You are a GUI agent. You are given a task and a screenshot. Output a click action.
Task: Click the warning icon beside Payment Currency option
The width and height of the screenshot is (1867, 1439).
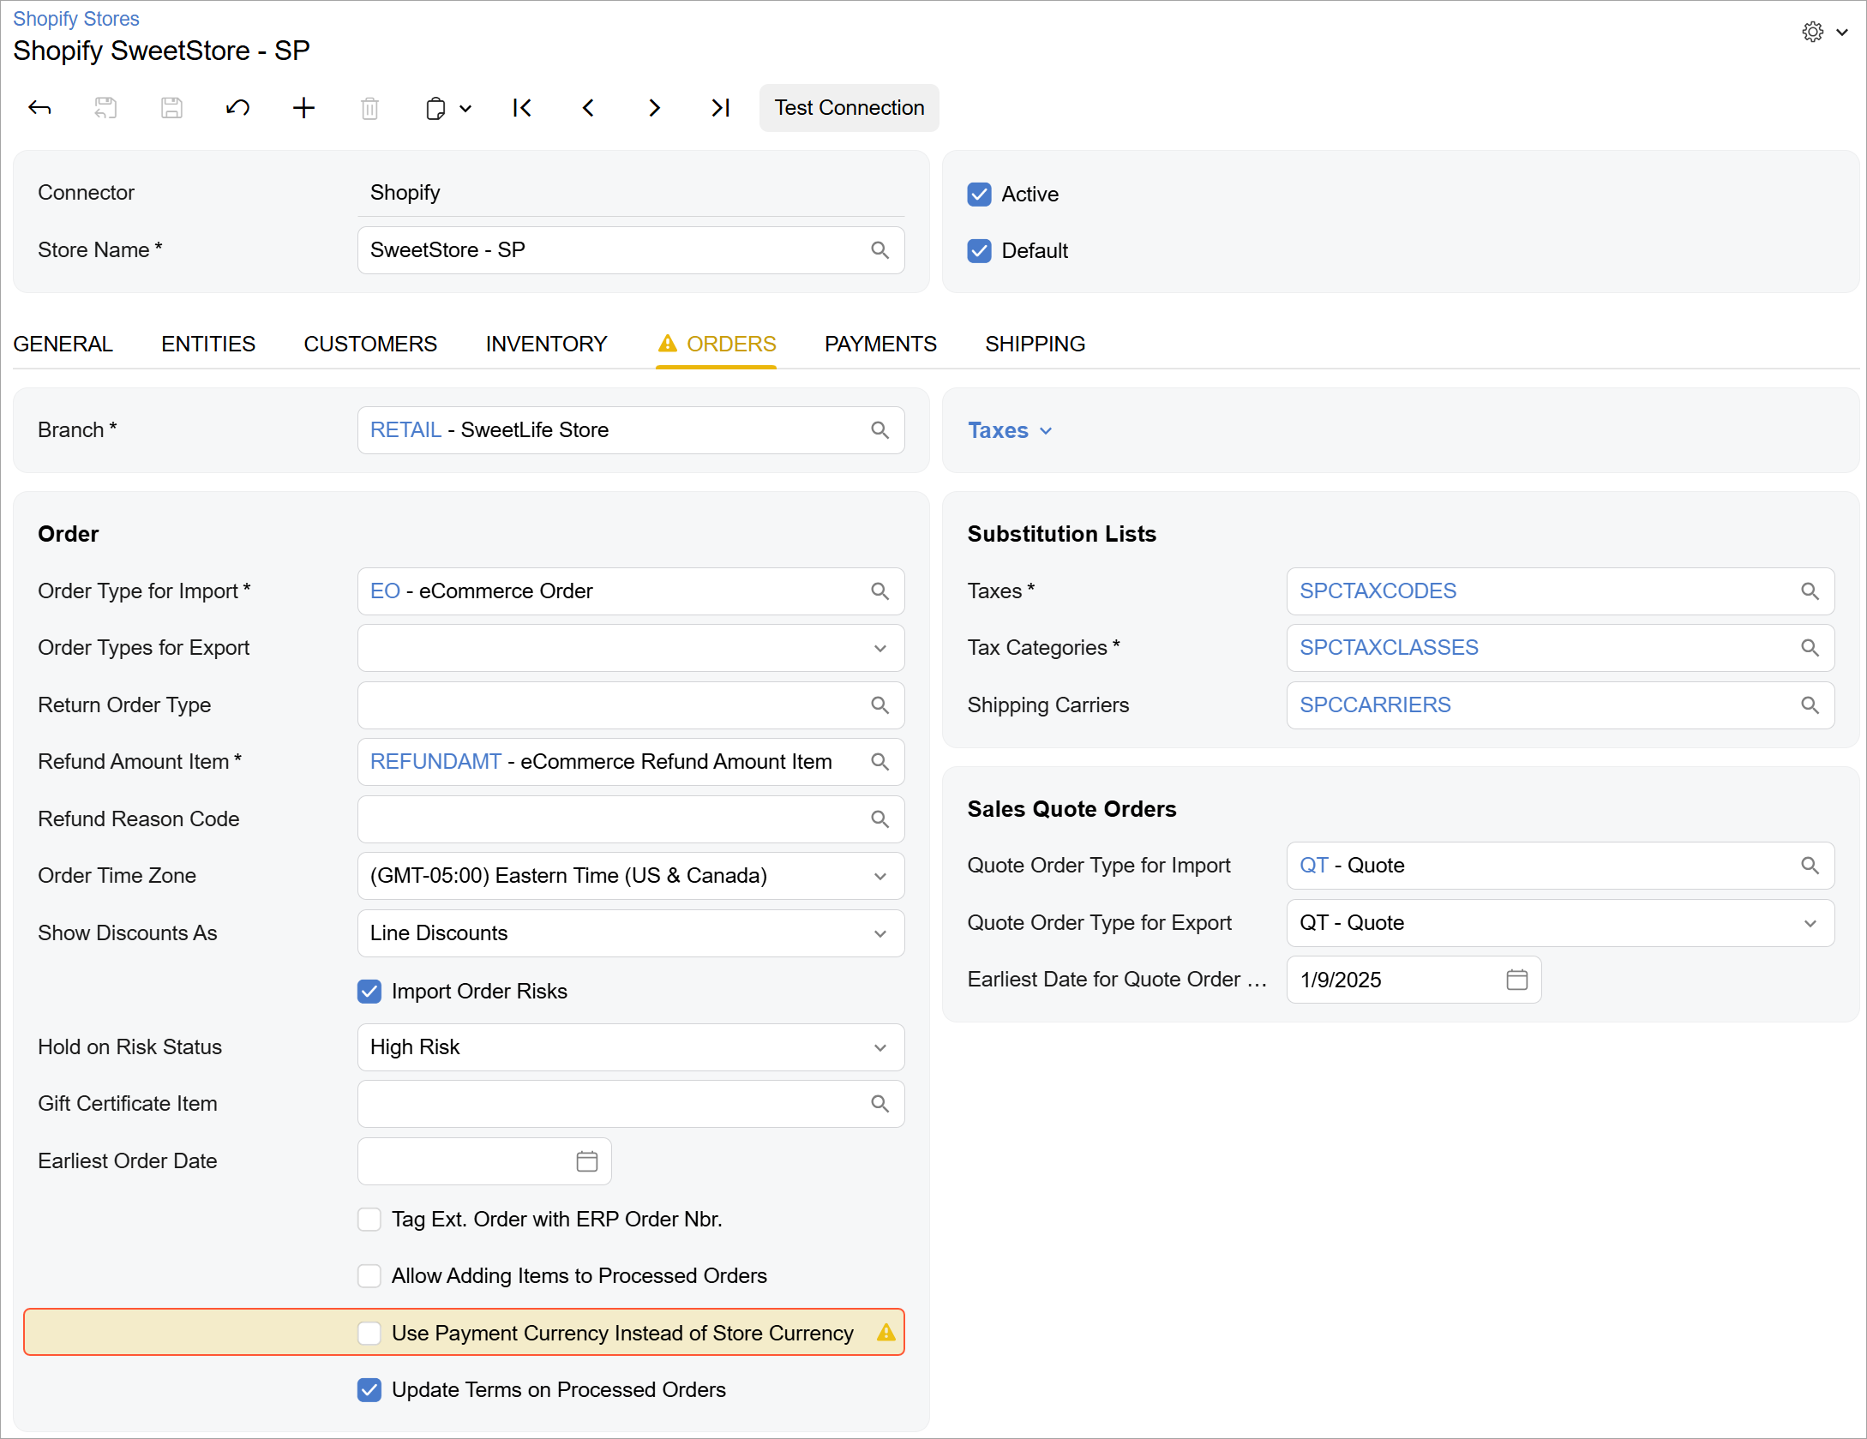(x=885, y=1333)
